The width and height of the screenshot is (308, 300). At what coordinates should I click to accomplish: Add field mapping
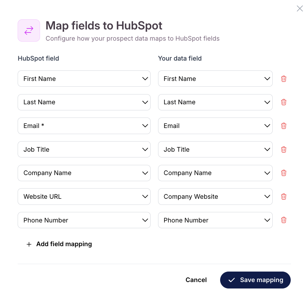click(59, 244)
